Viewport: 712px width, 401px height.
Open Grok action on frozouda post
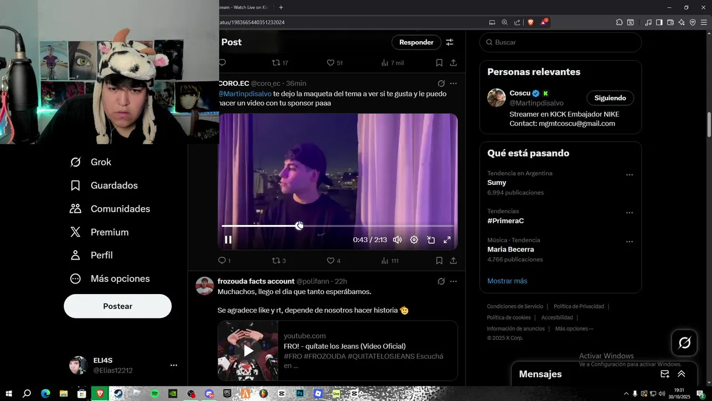(x=441, y=281)
